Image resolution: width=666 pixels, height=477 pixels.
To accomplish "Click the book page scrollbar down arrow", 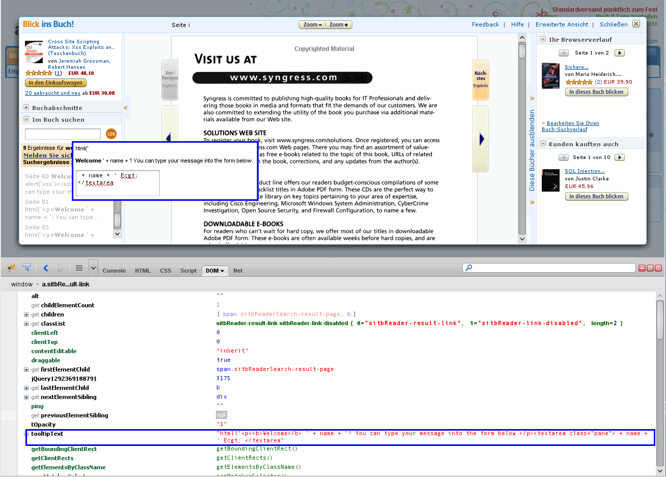I will coord(522,239).
